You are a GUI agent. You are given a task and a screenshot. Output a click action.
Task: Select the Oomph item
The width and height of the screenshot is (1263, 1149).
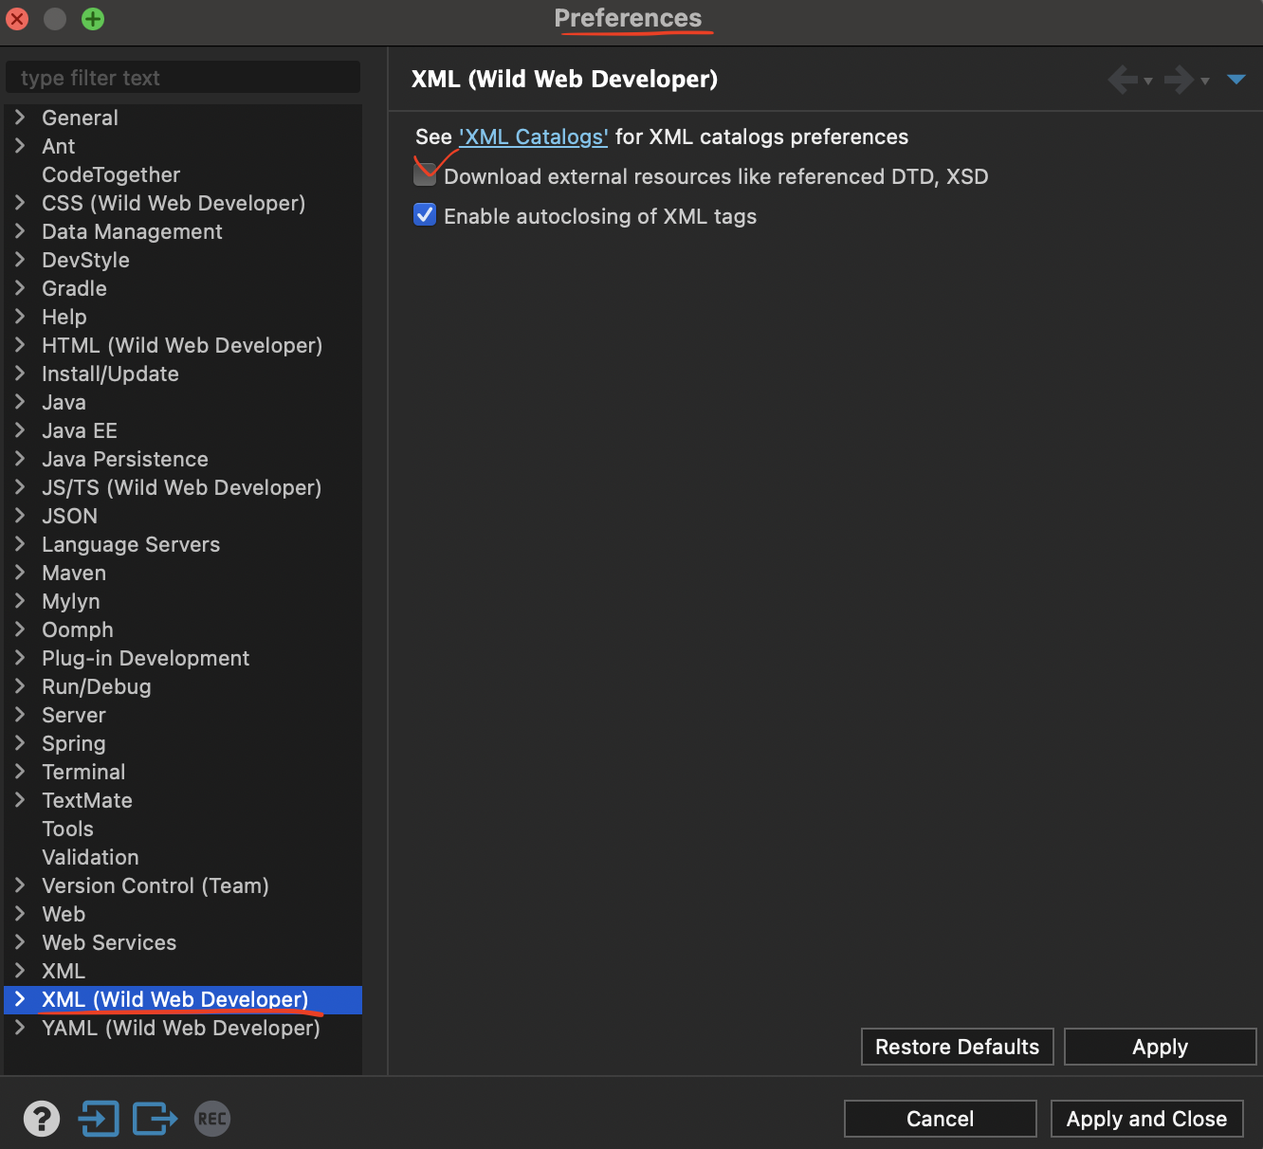point(78,629)
